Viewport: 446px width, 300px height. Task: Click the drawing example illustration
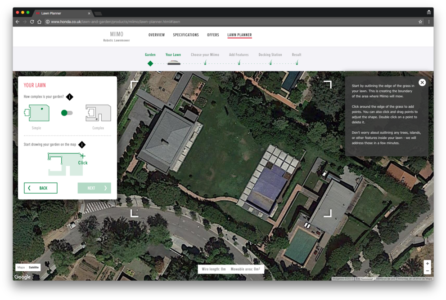pos(68,164)
